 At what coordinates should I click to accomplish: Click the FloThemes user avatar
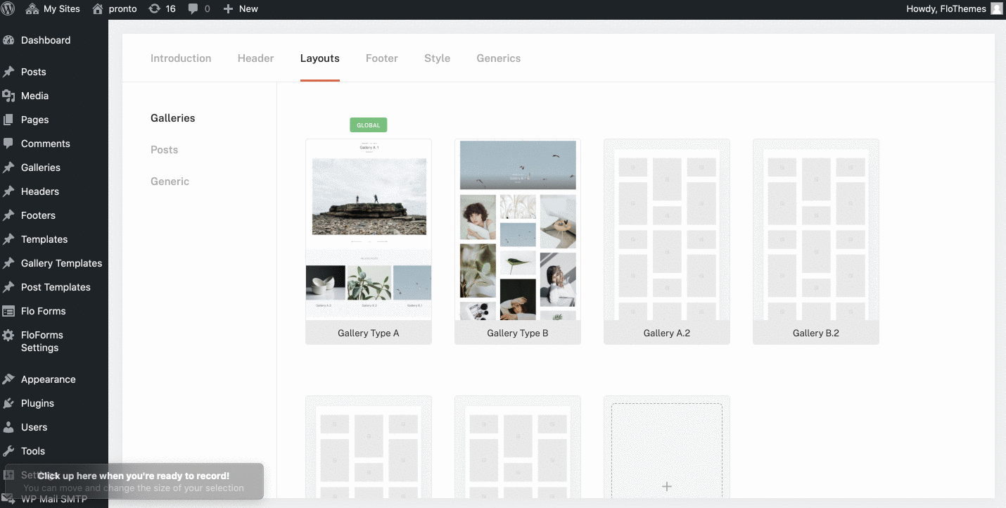pos(996,9)
